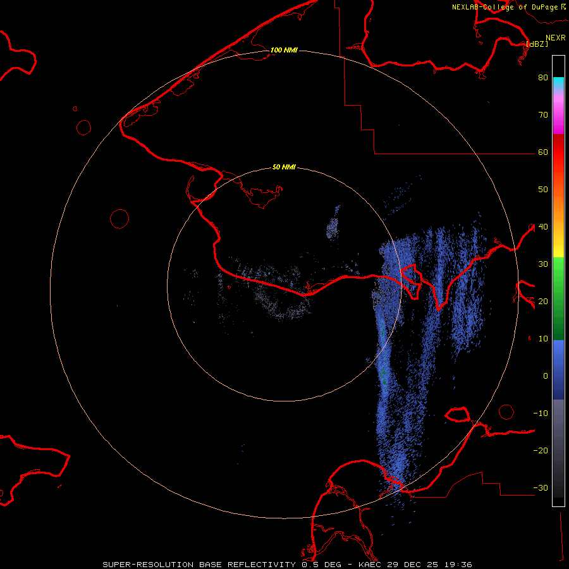This screenshot has width=569, height=569.
Task: Click the 50 dBZ scale value
Action: click(x=543, y=190)
